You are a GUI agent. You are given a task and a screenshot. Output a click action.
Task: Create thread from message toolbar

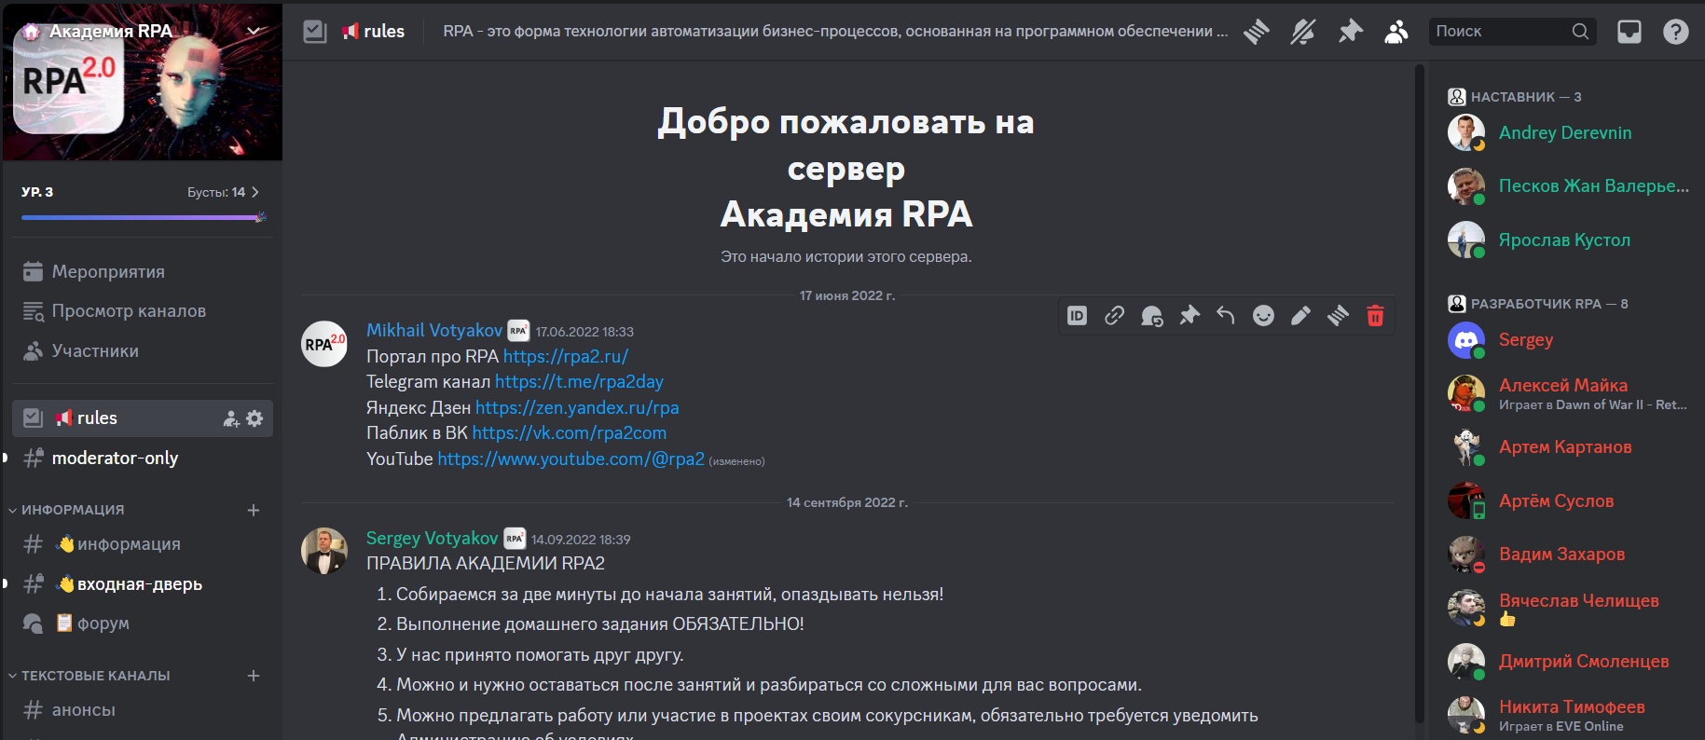click(x=1338, y=316)
